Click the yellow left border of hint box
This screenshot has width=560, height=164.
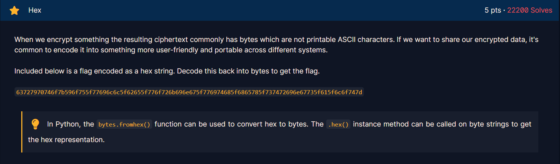click(x=22, y=132)
